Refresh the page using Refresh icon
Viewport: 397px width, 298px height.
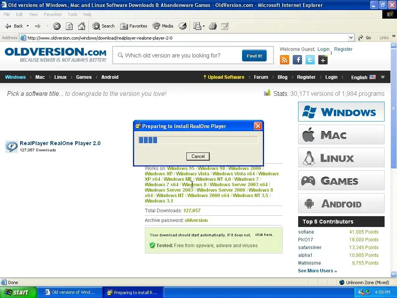[x=69, y=26]
